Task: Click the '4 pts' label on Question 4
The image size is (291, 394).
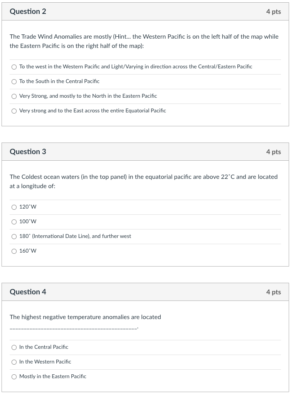Action: click(x=274, y=292)
